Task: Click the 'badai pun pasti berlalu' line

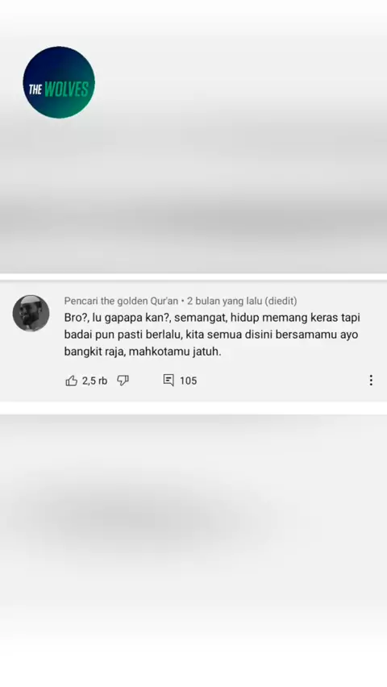Action: point(211,335)
